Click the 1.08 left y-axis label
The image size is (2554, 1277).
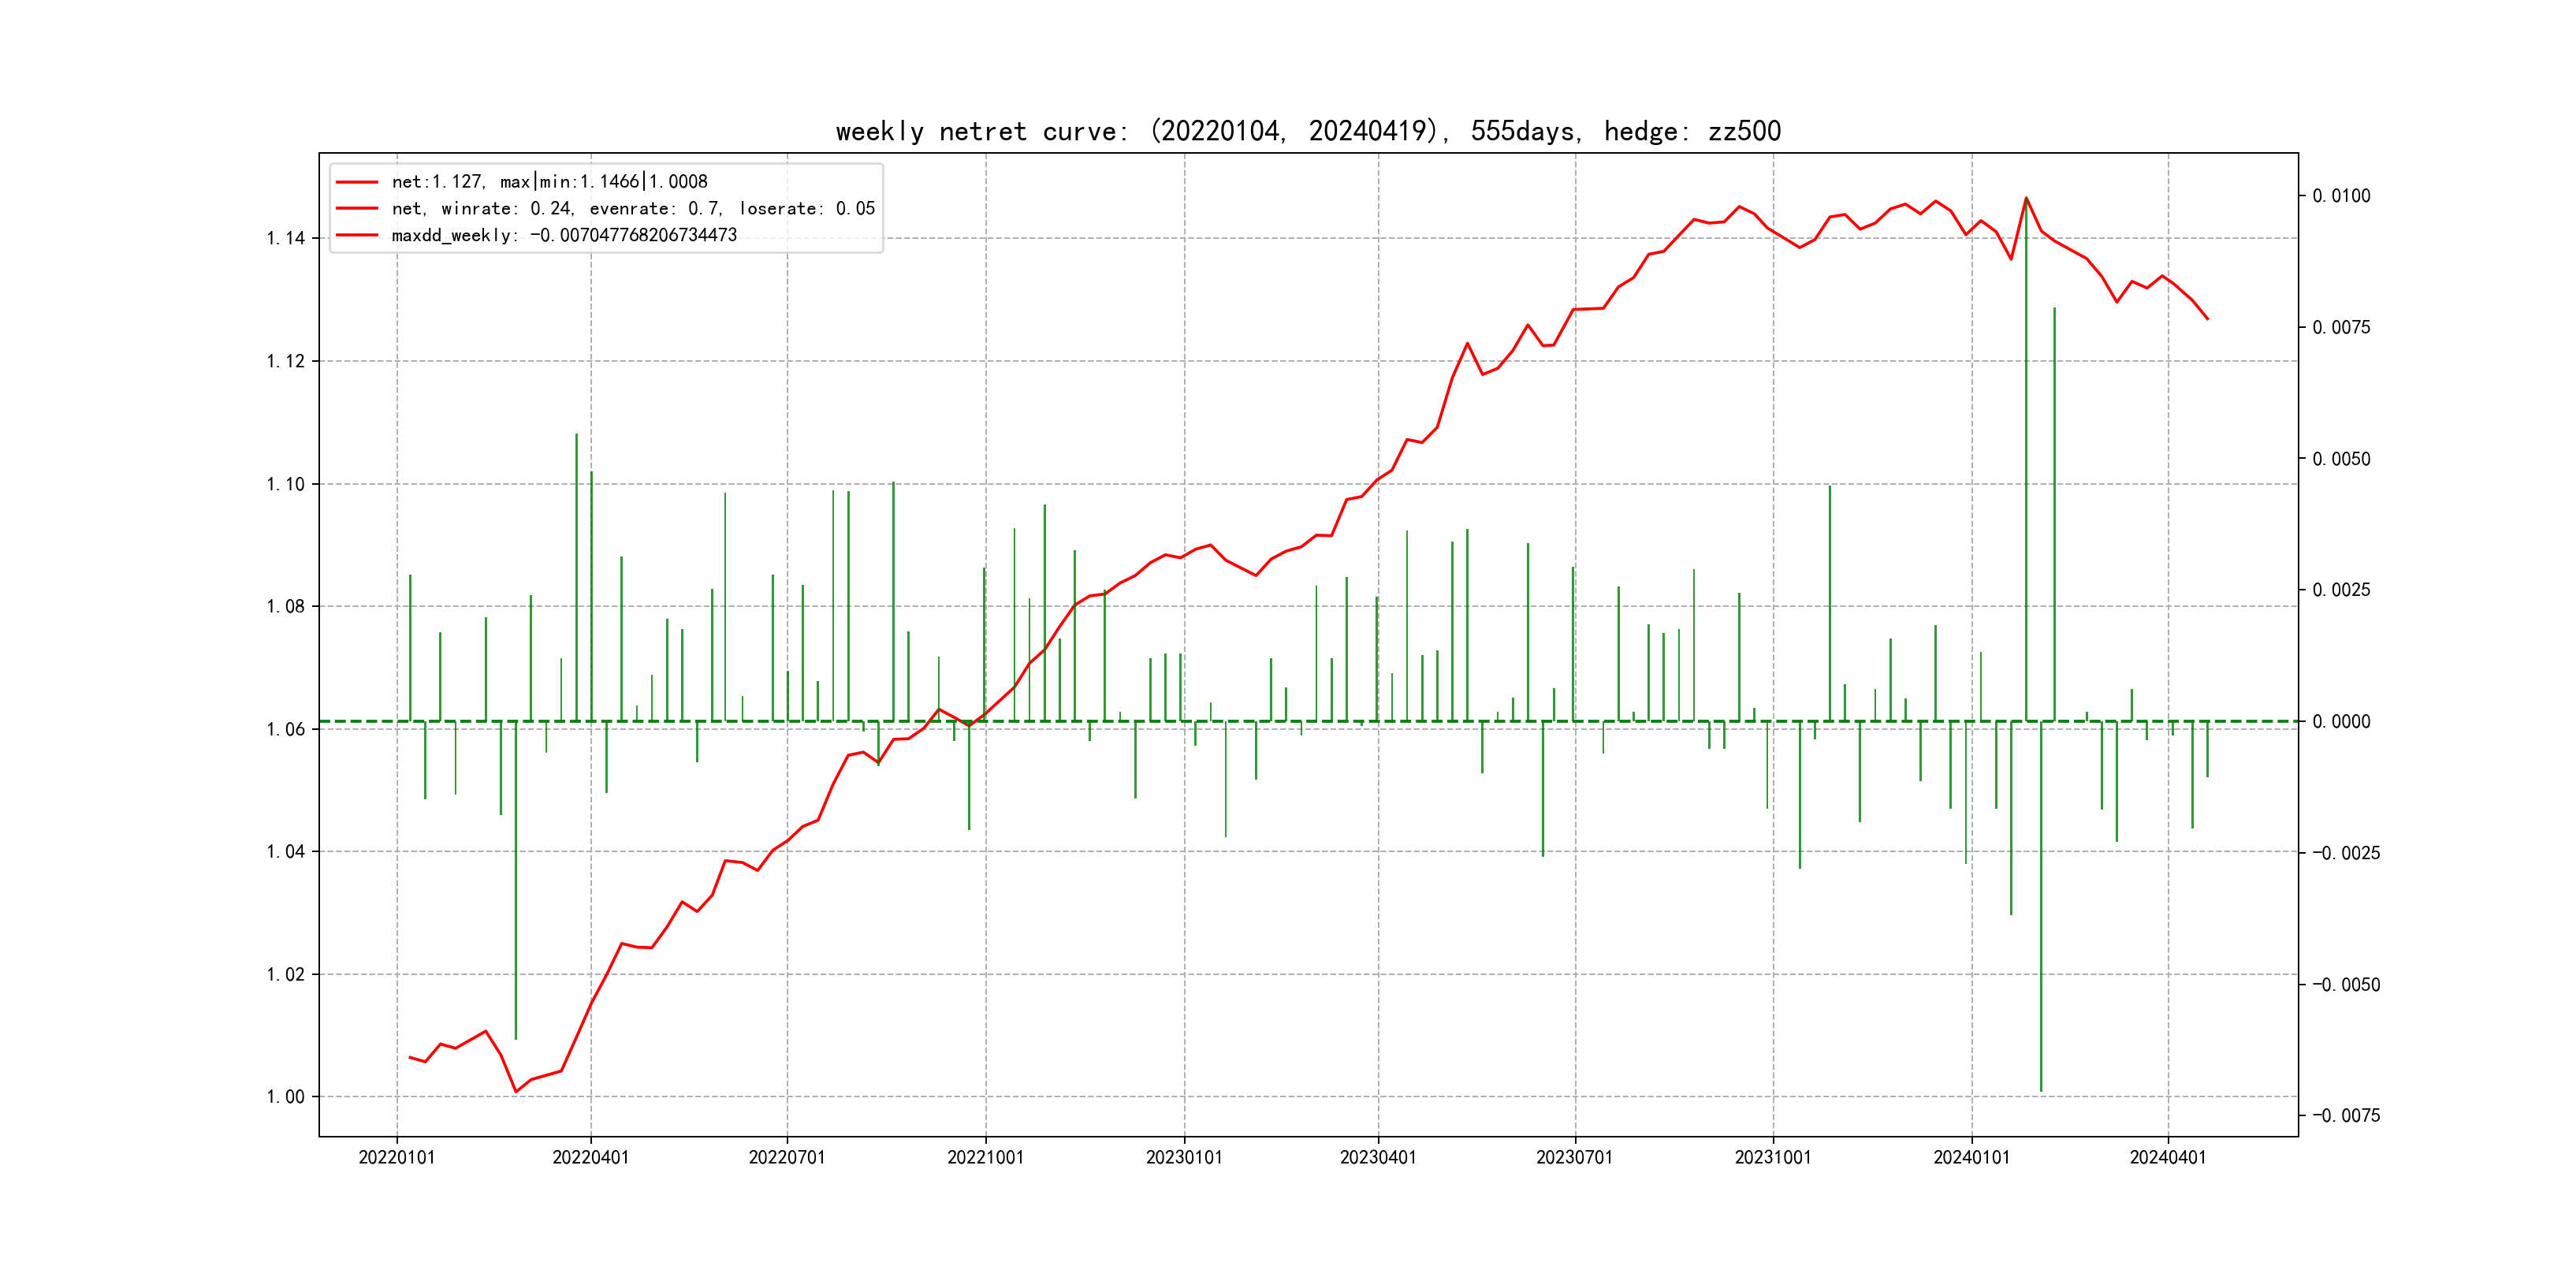tap(285, 605)
